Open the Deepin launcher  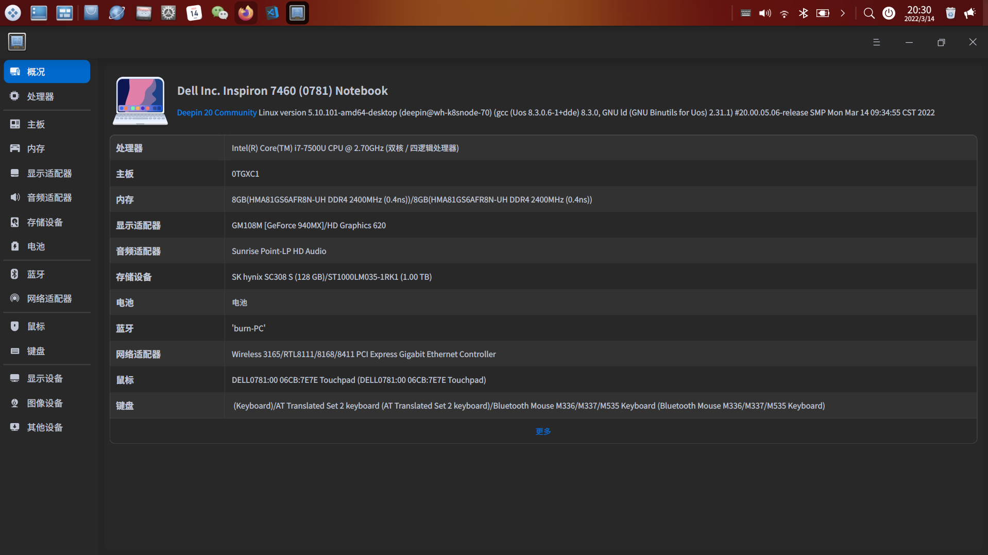[x=13, y=13]
